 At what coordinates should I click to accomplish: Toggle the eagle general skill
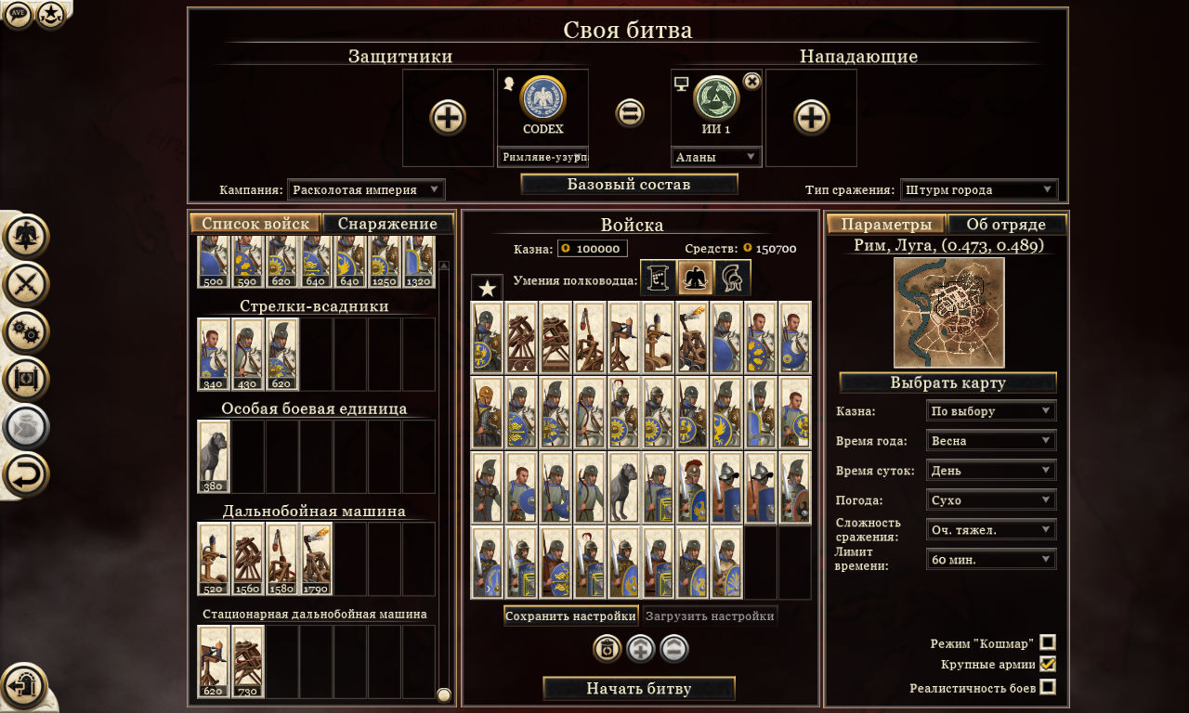(x=694, y=278)
